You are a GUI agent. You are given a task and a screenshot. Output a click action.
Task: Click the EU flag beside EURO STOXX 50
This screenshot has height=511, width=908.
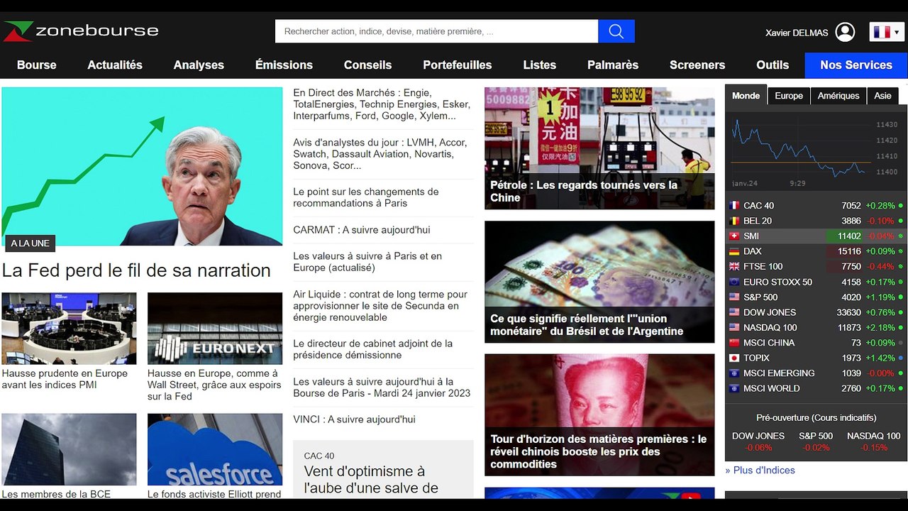click(x=734, y=282)
